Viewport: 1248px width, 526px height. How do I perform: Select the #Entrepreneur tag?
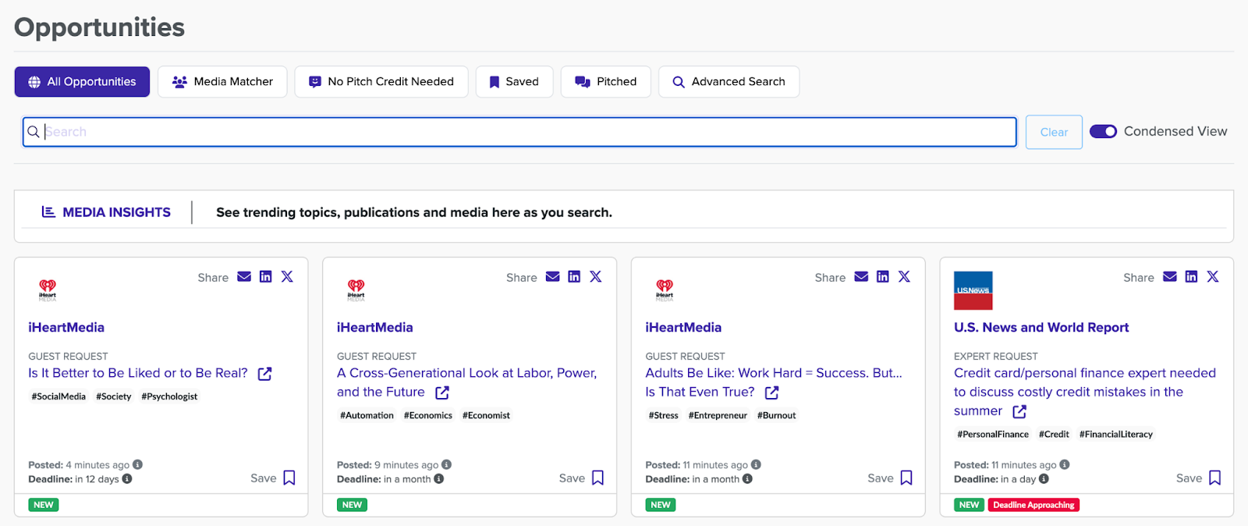click(x=718, y=415)
